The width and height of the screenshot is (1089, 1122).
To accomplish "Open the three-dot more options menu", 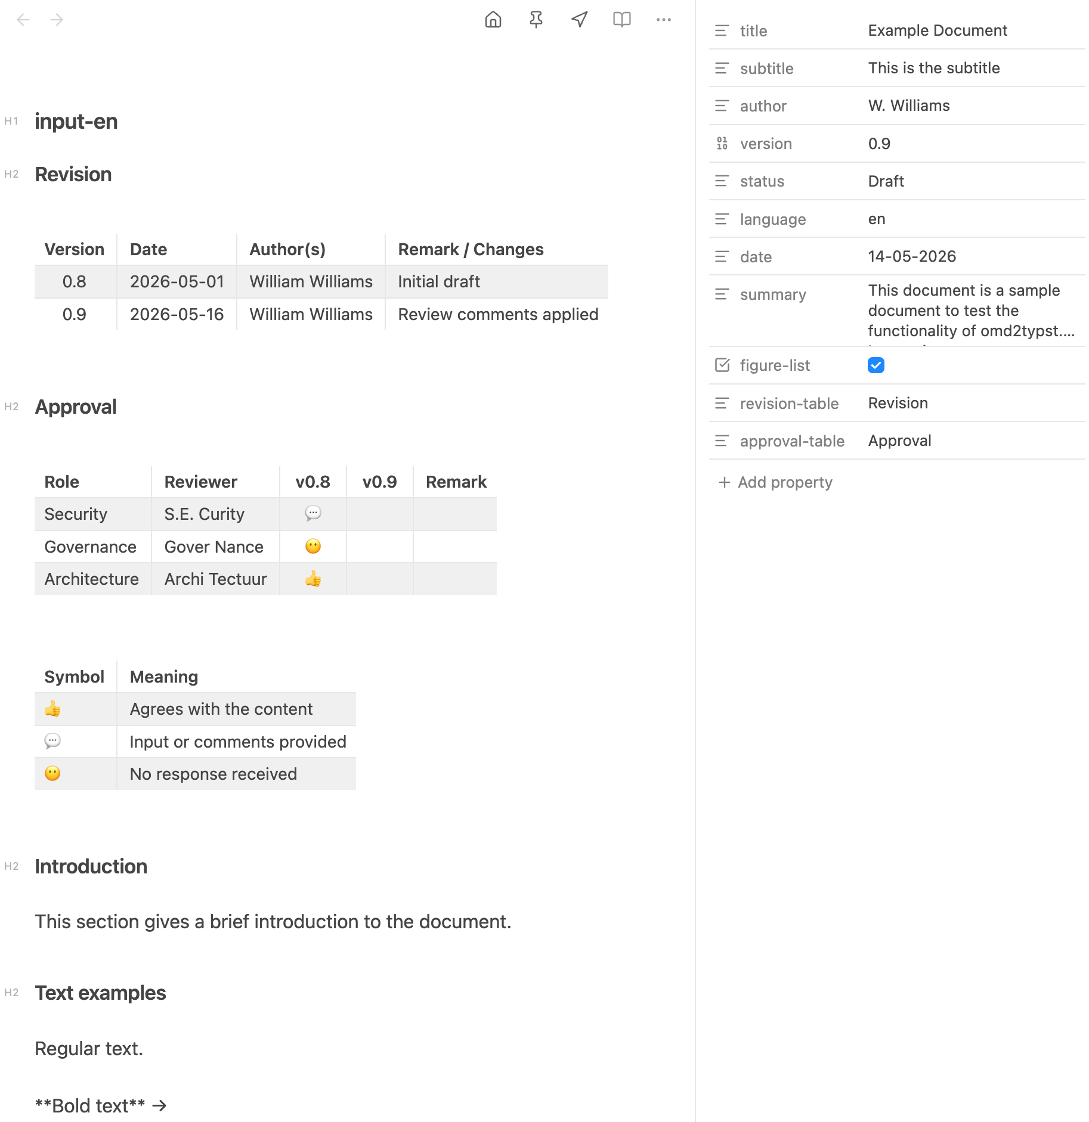I will tap(664, 20).
